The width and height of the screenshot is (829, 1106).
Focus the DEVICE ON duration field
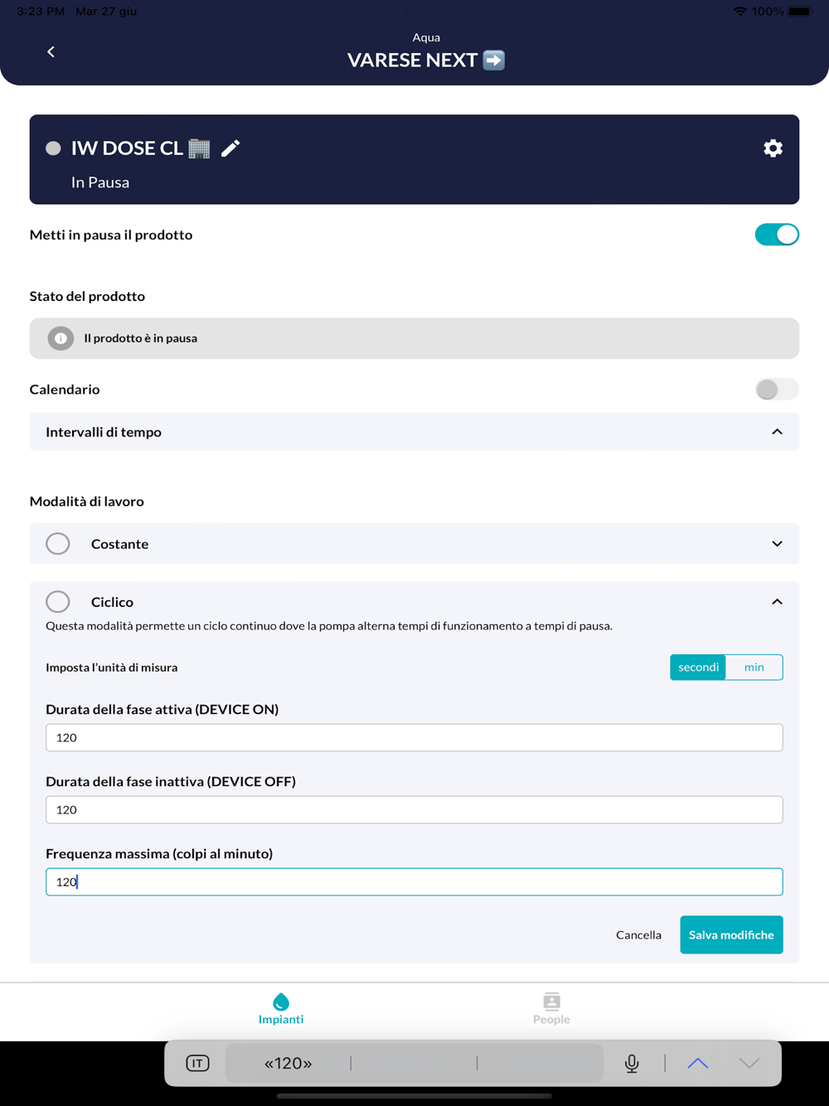click(x=414, y=737)
